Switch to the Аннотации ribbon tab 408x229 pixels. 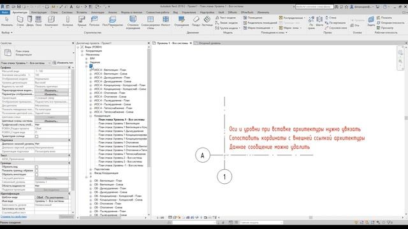98,12
